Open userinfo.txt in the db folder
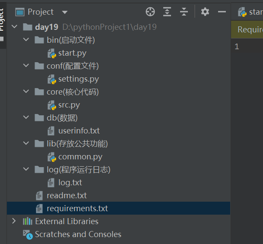 coord(79,131)
